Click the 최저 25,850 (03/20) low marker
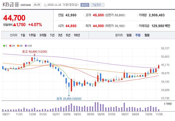This screenshot has height=121, width=175. click(x=69, y=99)
